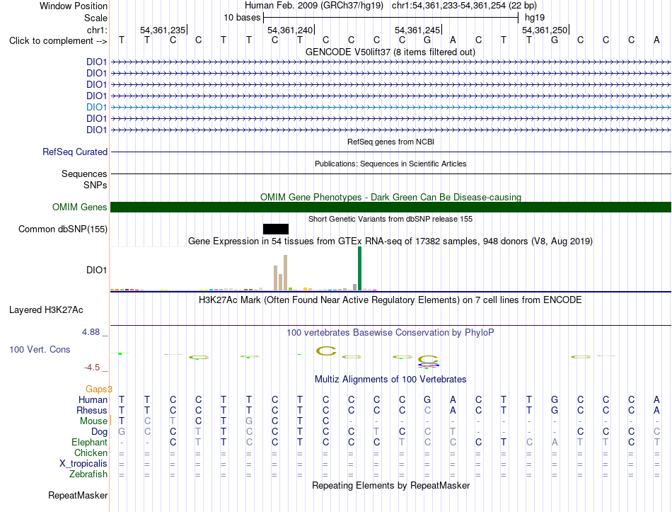Image resolution: width=672 pixels, height=512 pixels.
Task: Open the 100 Vert. Cons track label
Action: 40,349
